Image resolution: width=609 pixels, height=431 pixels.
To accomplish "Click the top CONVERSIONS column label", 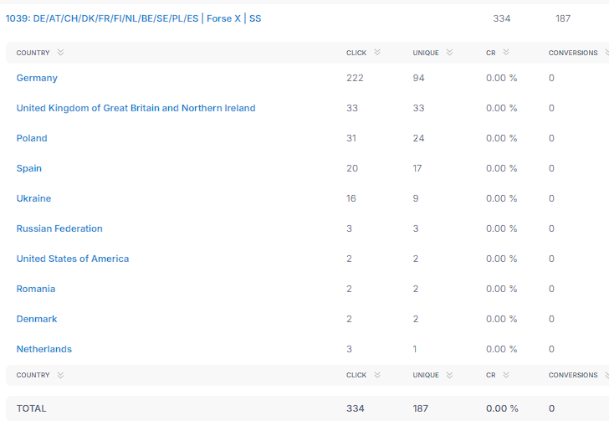I will coord(573,53).
